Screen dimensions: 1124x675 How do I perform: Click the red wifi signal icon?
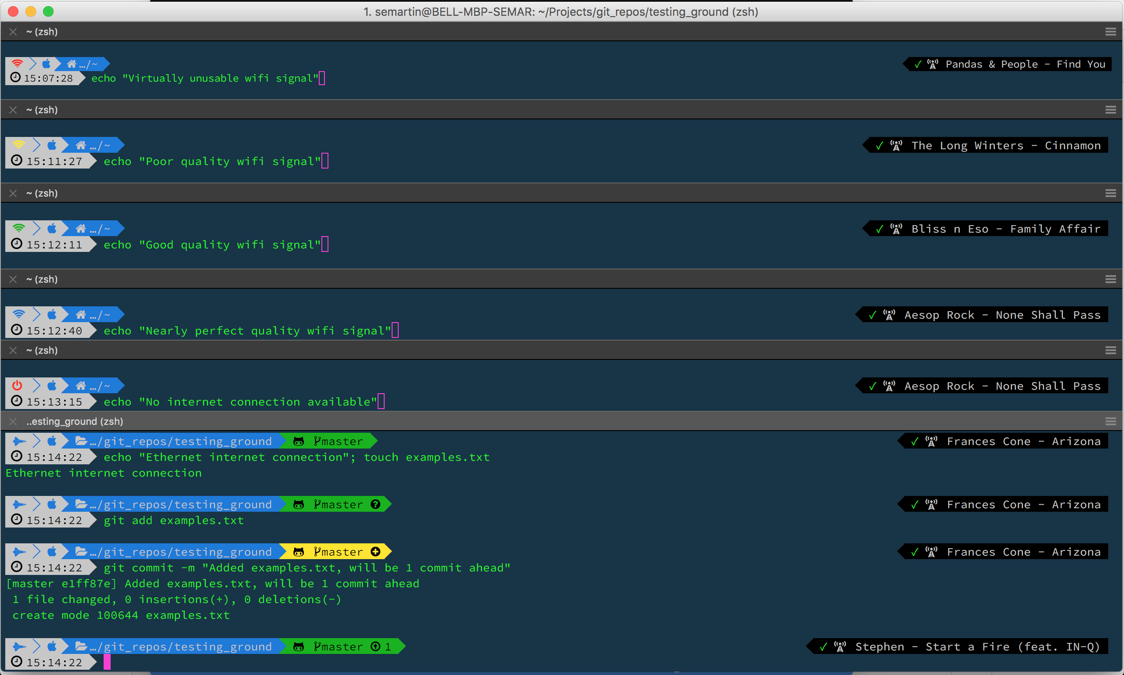click(17, 63)
